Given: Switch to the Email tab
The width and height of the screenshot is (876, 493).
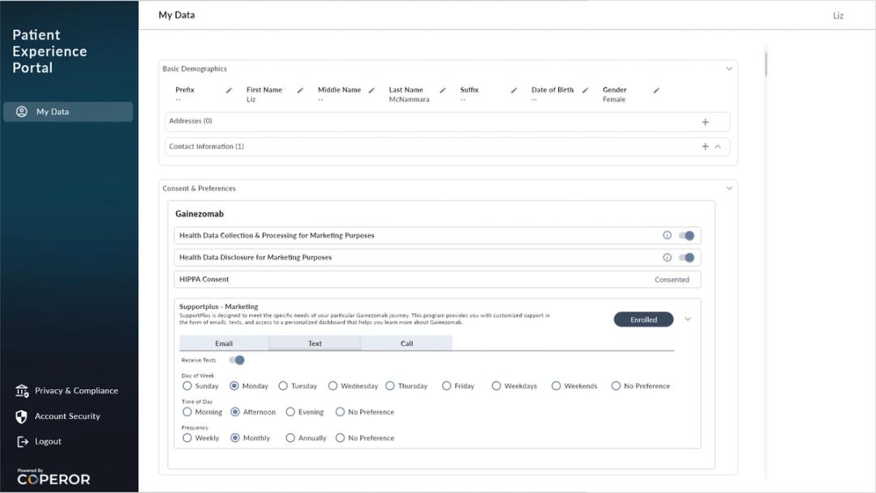Looking at the screenshot, I should tap(224, 343).
